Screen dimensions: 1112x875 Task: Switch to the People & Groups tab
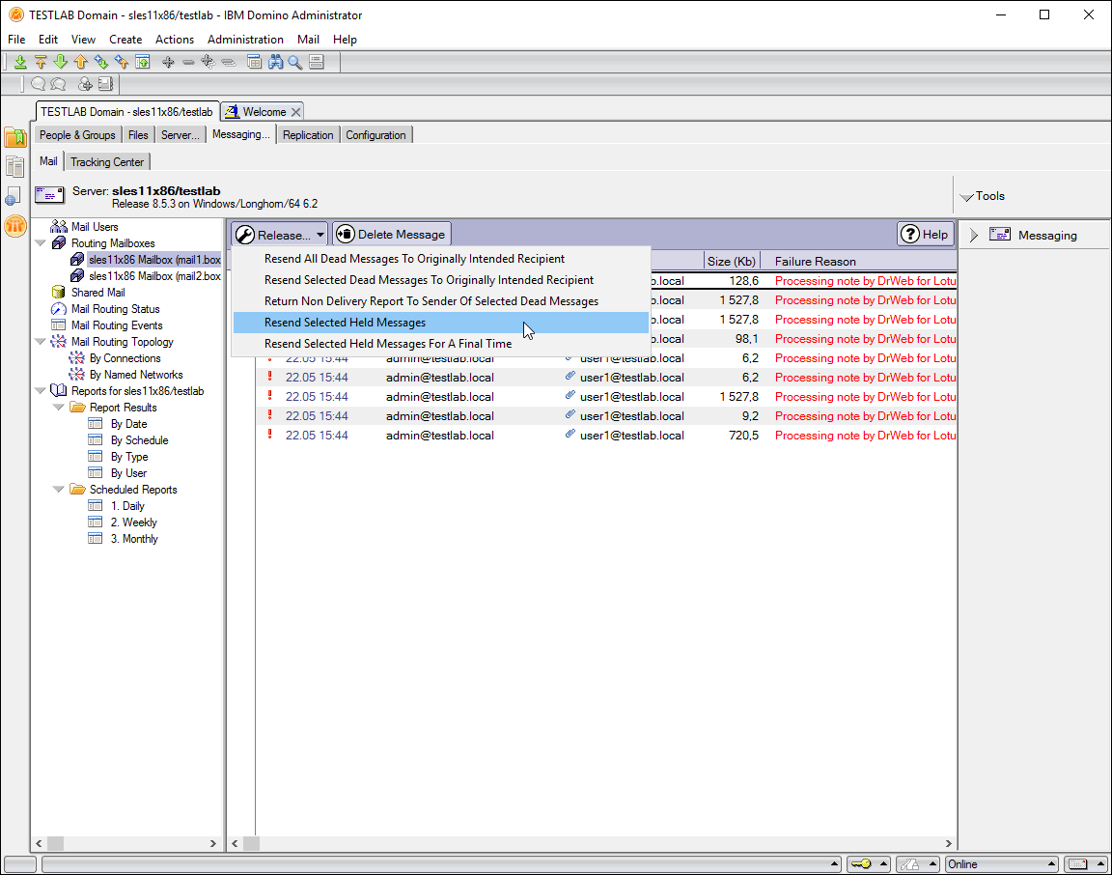pos(77,135)
